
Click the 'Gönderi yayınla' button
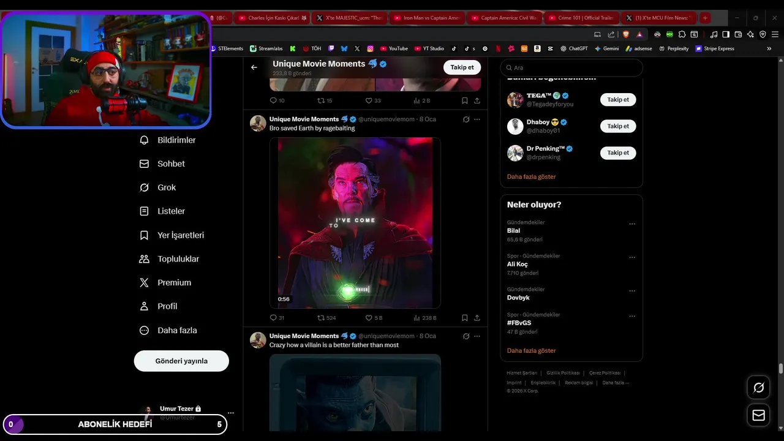pos(181,361)
